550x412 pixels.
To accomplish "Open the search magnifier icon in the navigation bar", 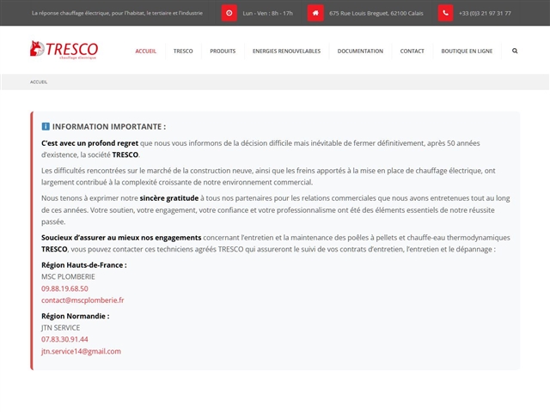I will [515, 51].
